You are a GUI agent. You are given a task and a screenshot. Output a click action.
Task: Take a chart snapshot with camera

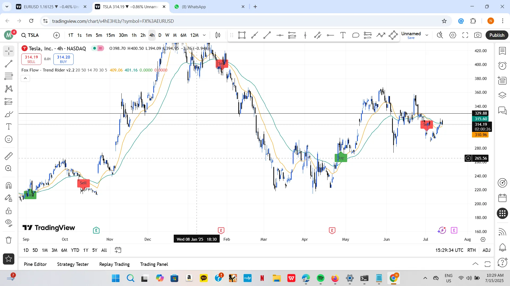[x=478, y=35]
